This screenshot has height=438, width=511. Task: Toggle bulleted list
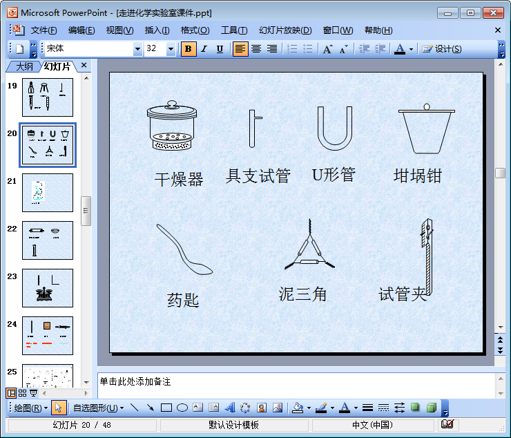click(x=308, y=49)
